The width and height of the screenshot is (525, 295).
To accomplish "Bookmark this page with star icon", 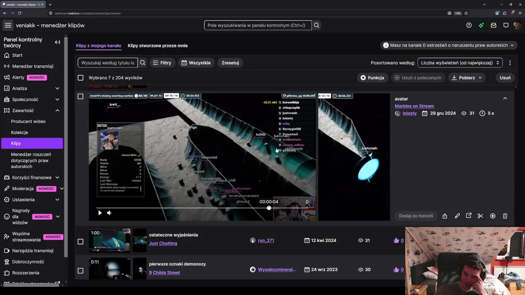I will pos(466,13).
